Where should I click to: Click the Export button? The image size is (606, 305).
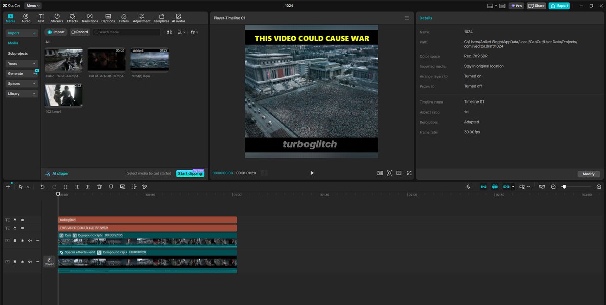tap(559, 6)
